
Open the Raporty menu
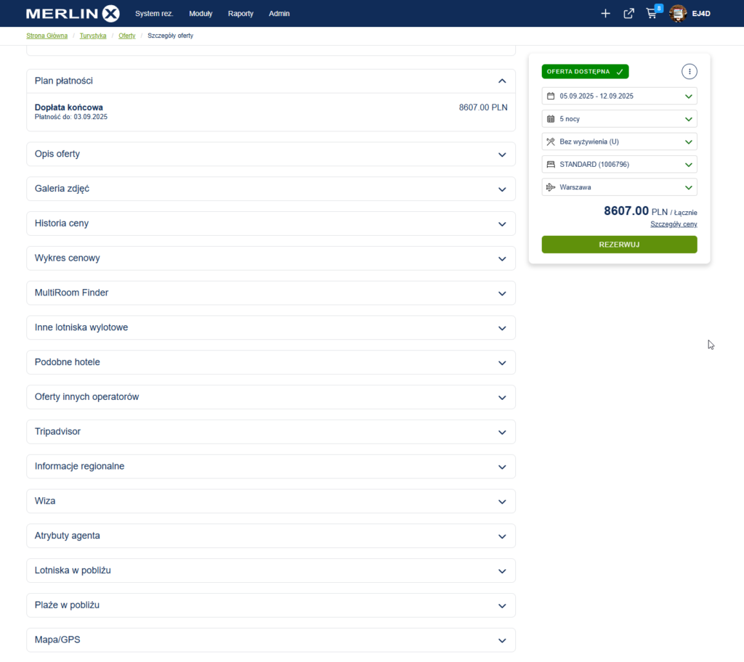tap(240, 14)
